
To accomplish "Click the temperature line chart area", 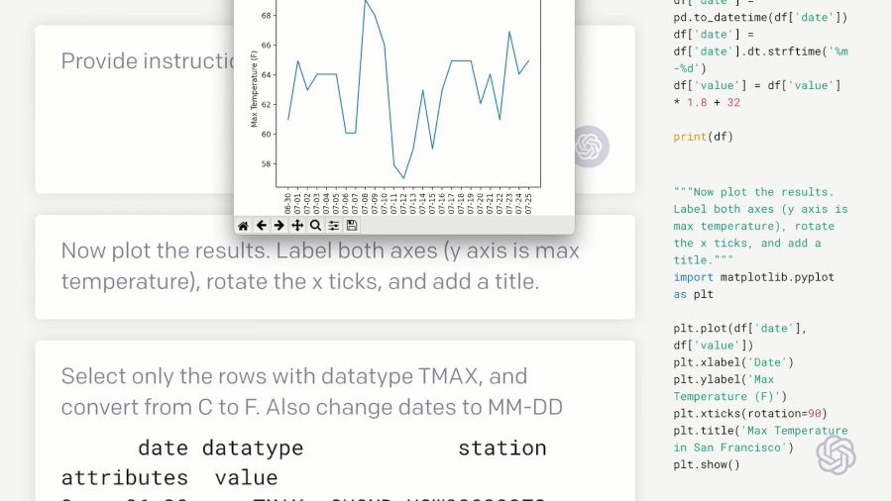I will (x=408, y=94).
